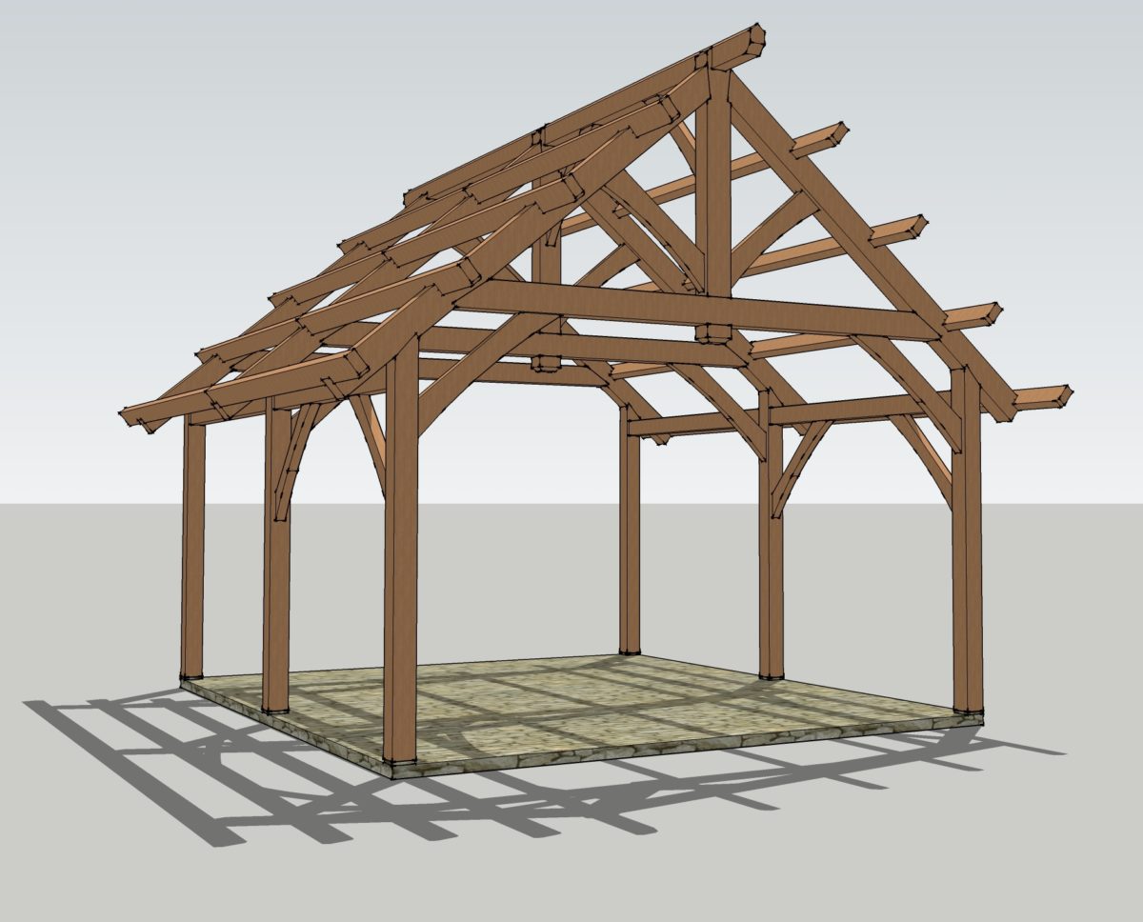This screenshot has height=922, width=1143.
Task: Click the topmost right purlin's projecting end
Action: tap(827, 136)
